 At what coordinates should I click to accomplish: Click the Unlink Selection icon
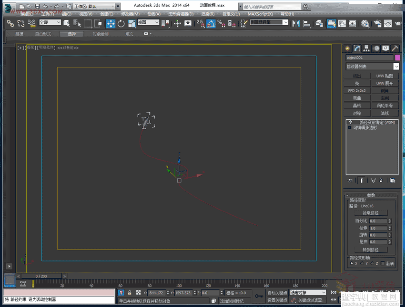pos(20,23)
